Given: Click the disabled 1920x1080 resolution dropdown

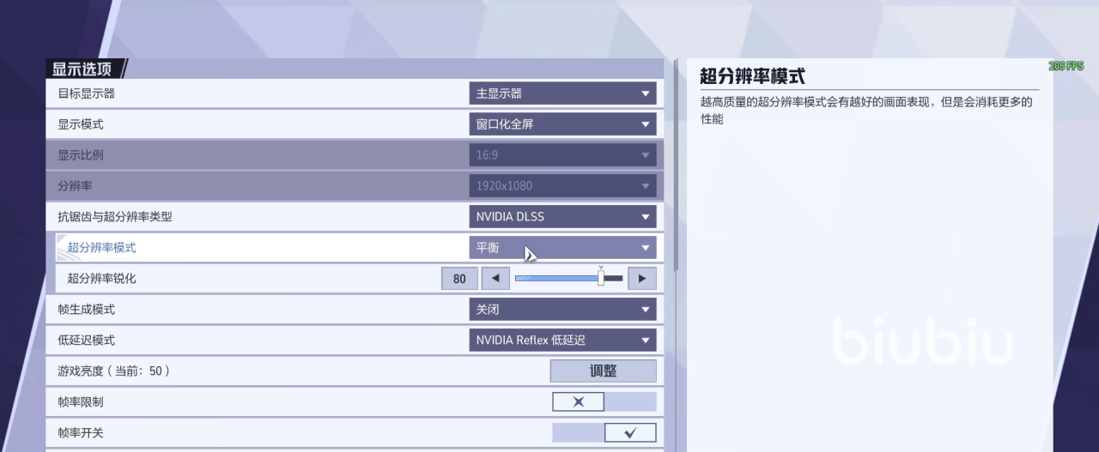Looking at the screenshot, I should coord(562,186).
